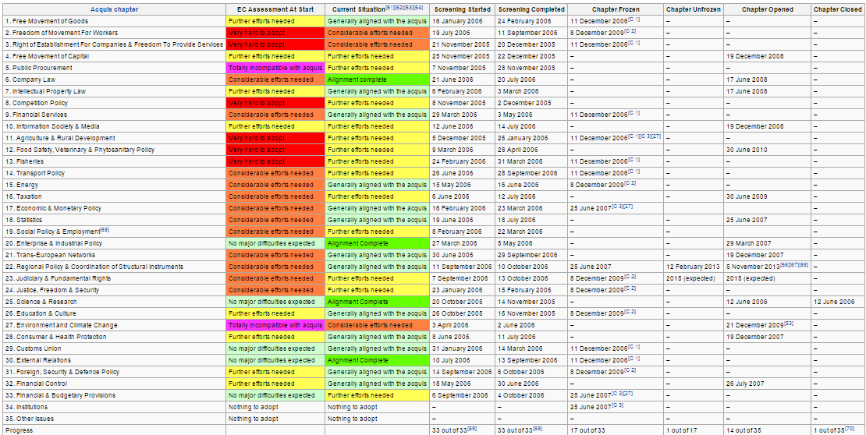The image size is (866, 435).
Task: Click the '1 out of 17' progress cell
Action: click(693, 430)
